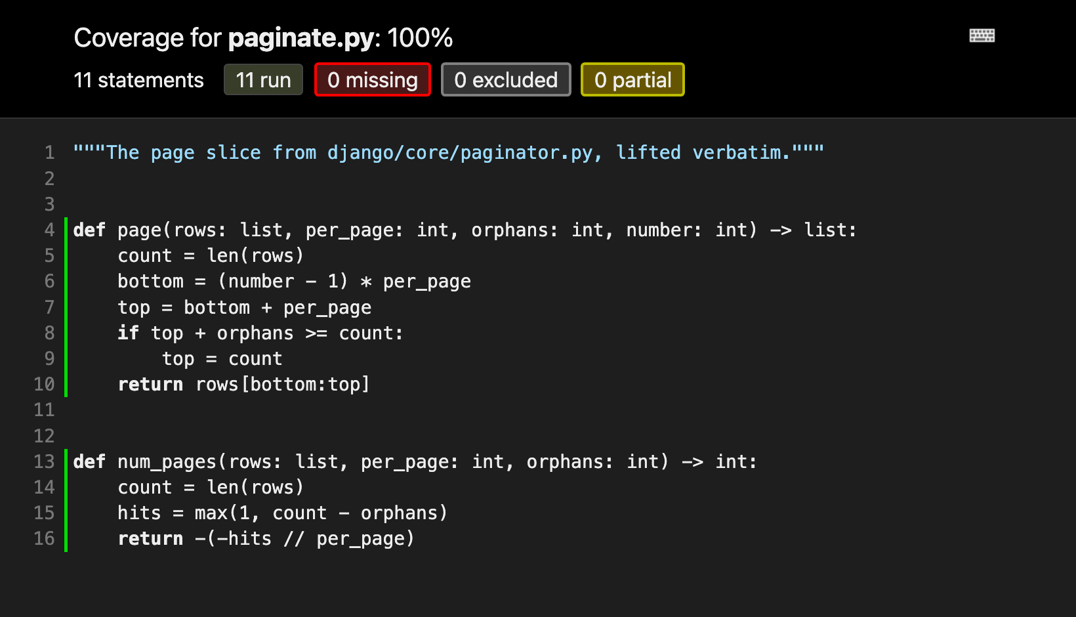Click the docstring line about django/core/paginator.py
The width and height of the screenshot is (1076, 617).
click(x=449, y=153)
